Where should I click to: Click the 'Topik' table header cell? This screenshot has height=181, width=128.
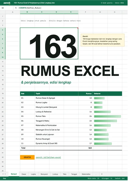(x=56, y=94)
